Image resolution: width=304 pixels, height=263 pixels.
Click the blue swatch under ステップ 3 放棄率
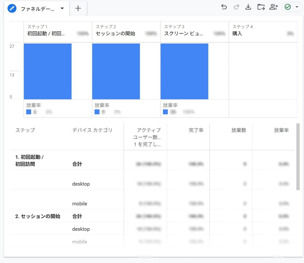tap(165, 112)
